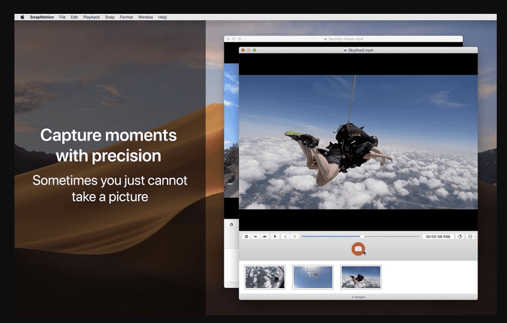Open the Playback menu
Image resolution: width=507 pixels, height=323 pixels.
point(92,17)
